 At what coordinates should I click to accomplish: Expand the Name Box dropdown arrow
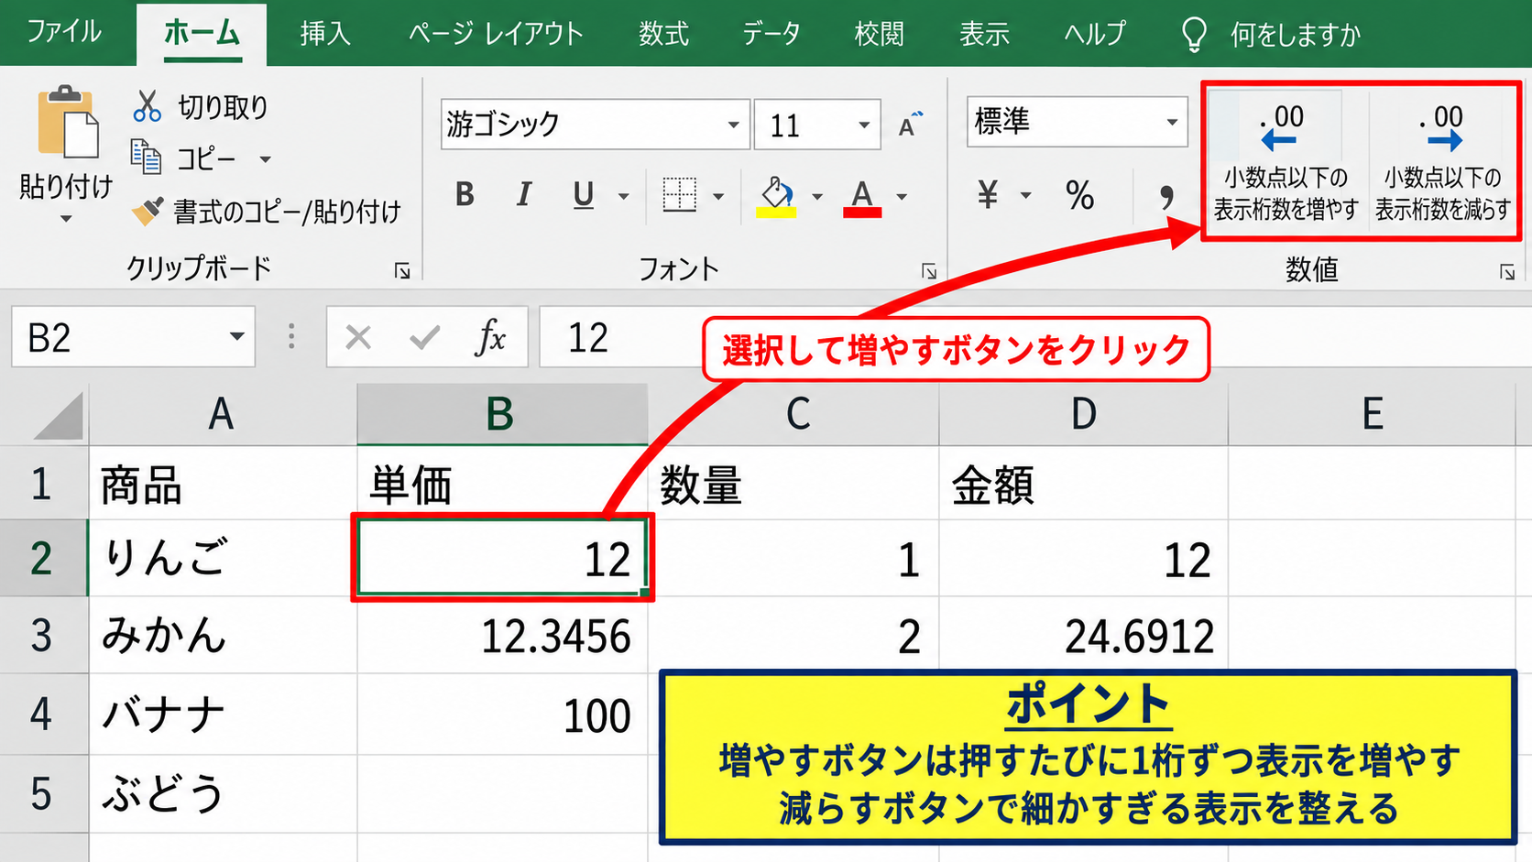pos(236,337)
